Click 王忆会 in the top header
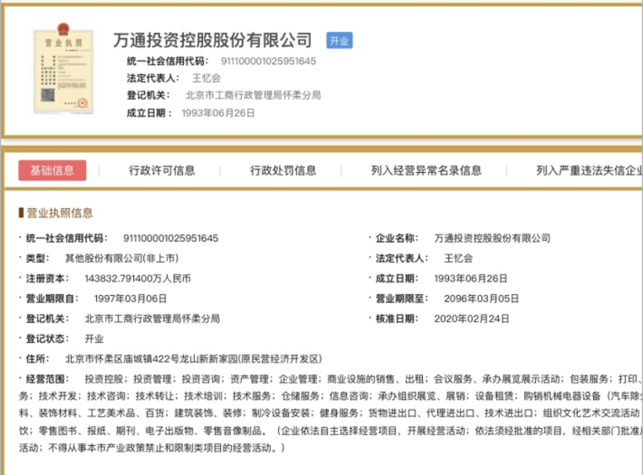Screen dimensions: 643x475 pos(206,78)
